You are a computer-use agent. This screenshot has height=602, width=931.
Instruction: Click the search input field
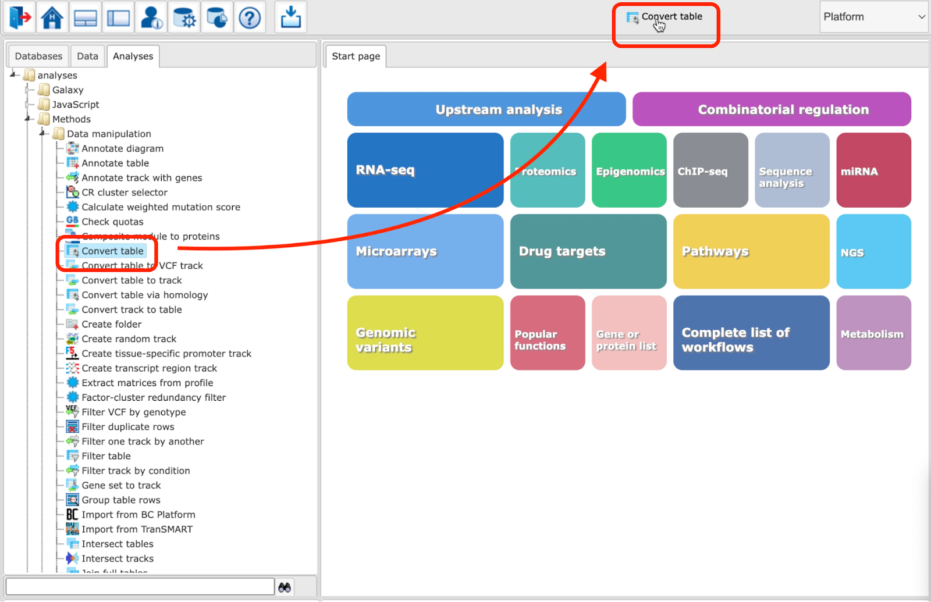[x=140, y=587]
